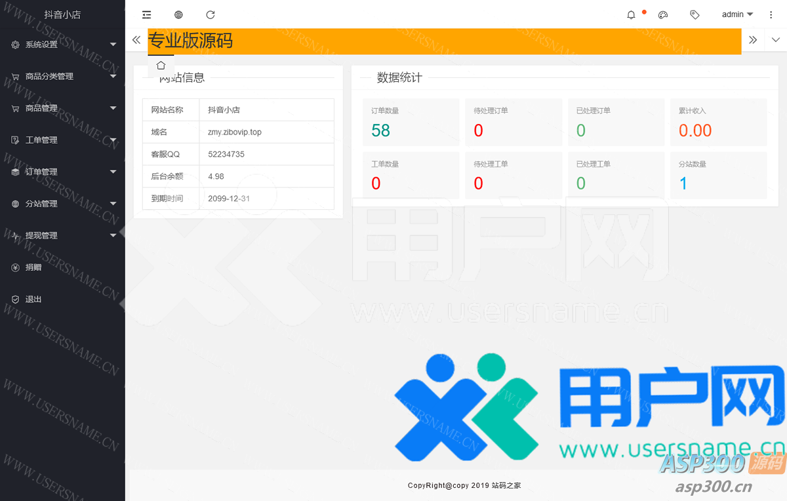This screenshot has width=787, height=501.
Task: Click the refresh icon in top toolbar
Action: pos(211,14)
